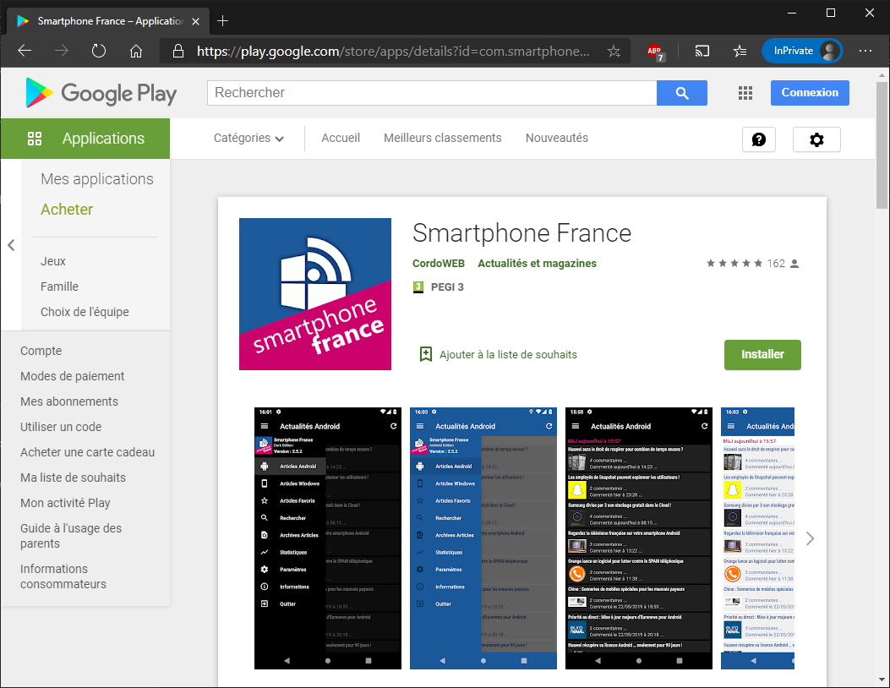Open the Jeux category

pyautogui.click(x=52, y=261)
